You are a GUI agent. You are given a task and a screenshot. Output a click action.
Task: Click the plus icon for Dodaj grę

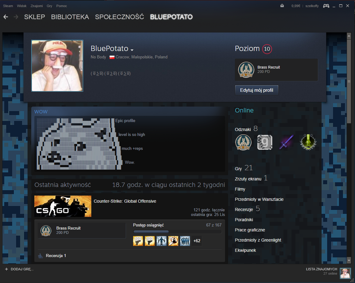point(6,269)
